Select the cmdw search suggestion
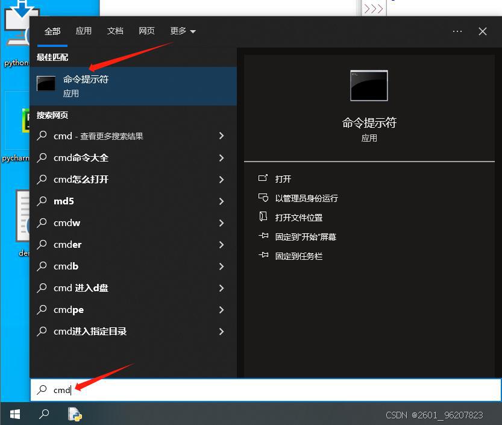Viewport: 502px width, 425px height. pos(133,223)
